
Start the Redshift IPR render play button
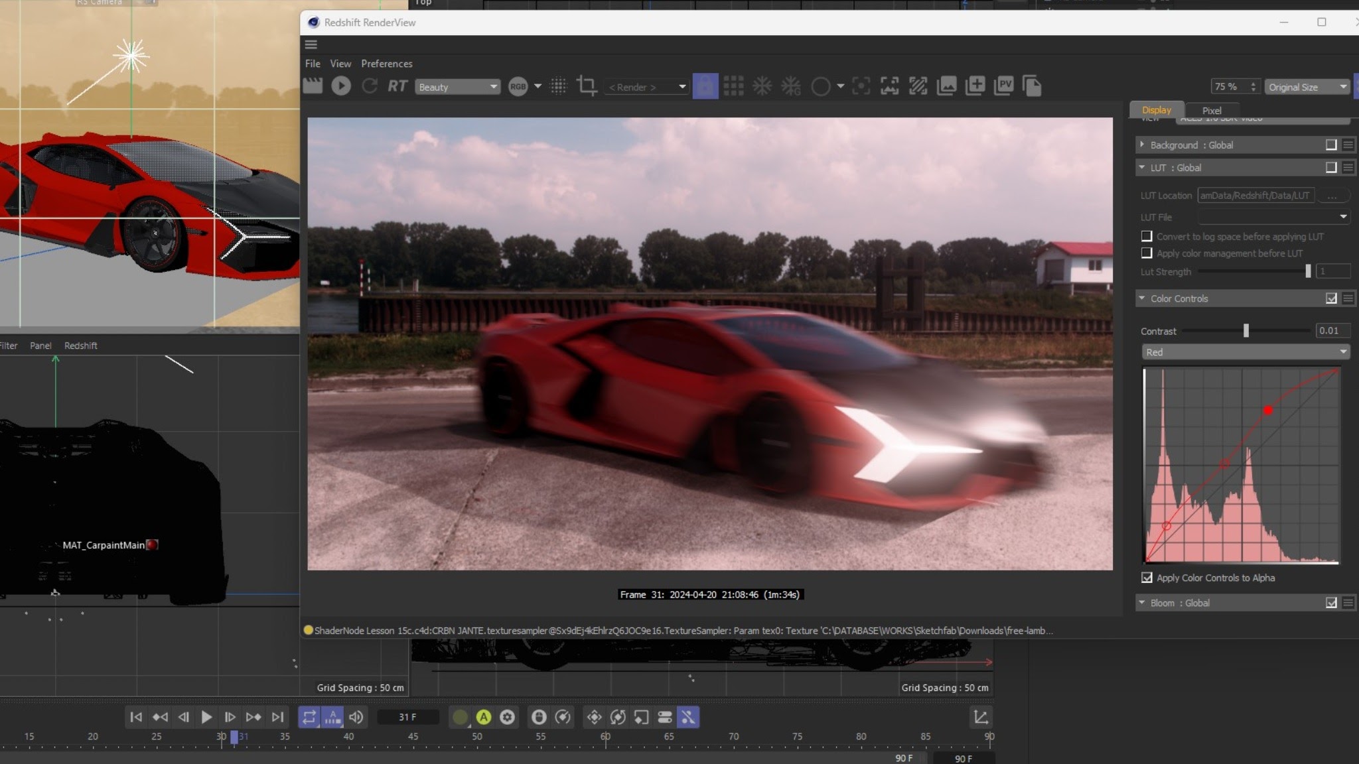pos(341,86)
